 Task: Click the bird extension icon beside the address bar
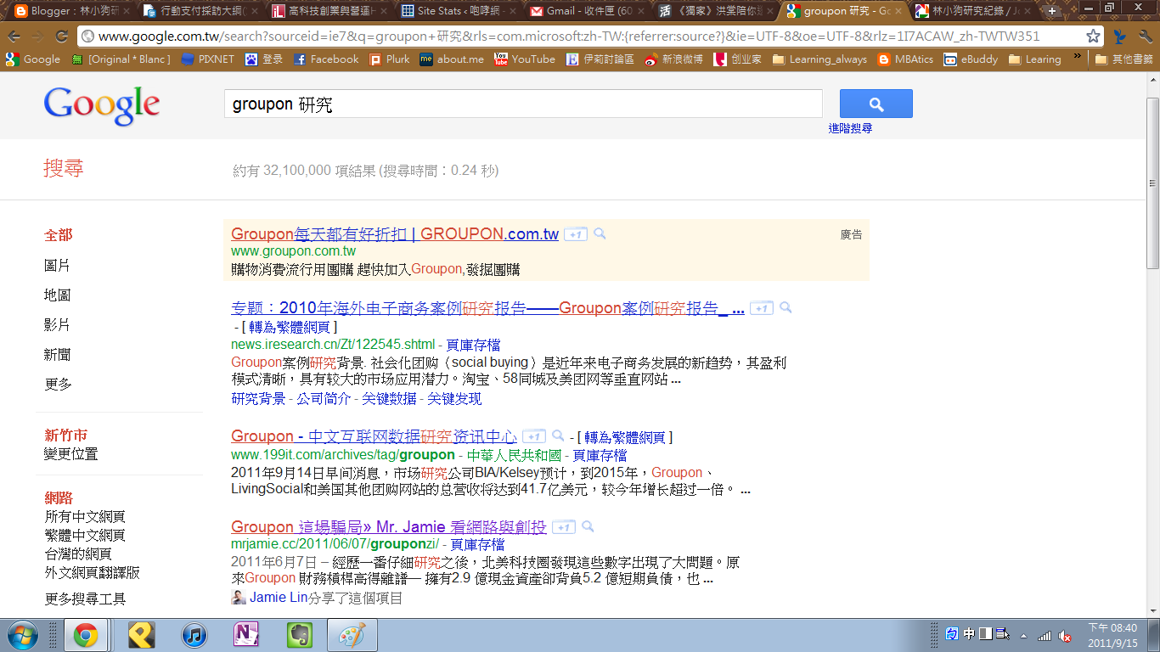tap(1119, 37)
